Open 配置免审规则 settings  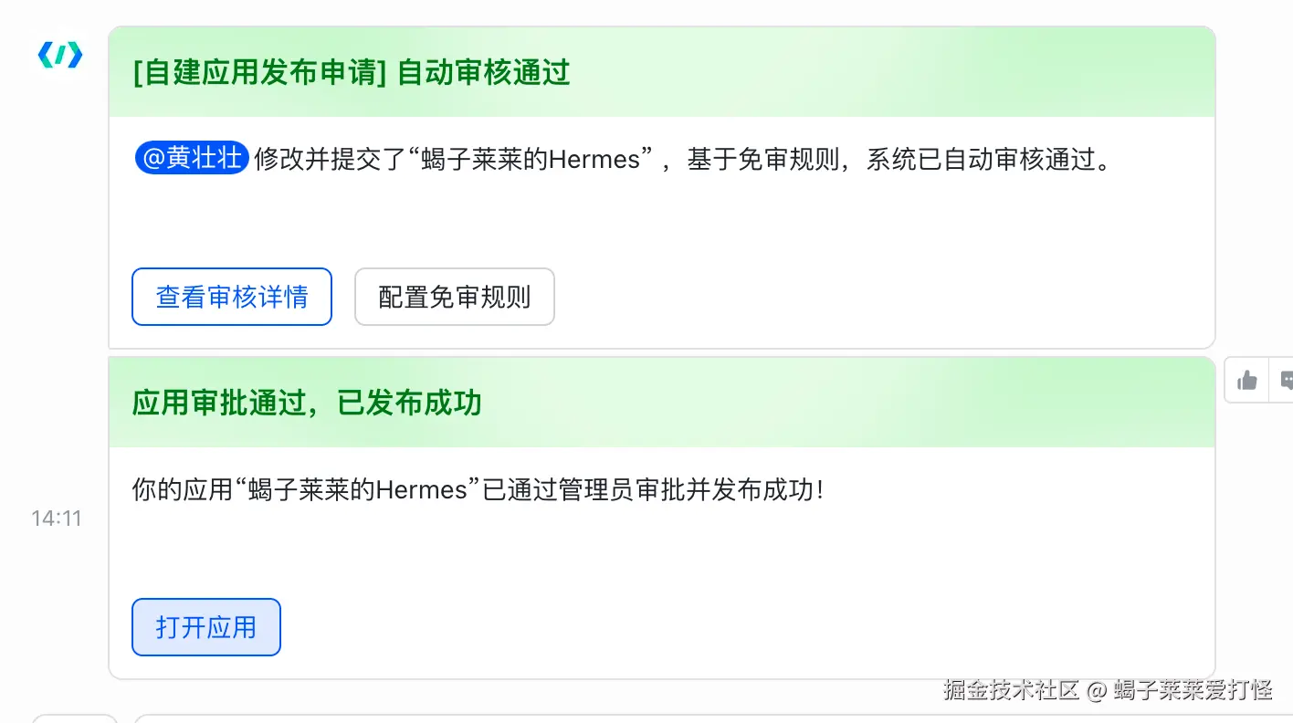[454, 297]
